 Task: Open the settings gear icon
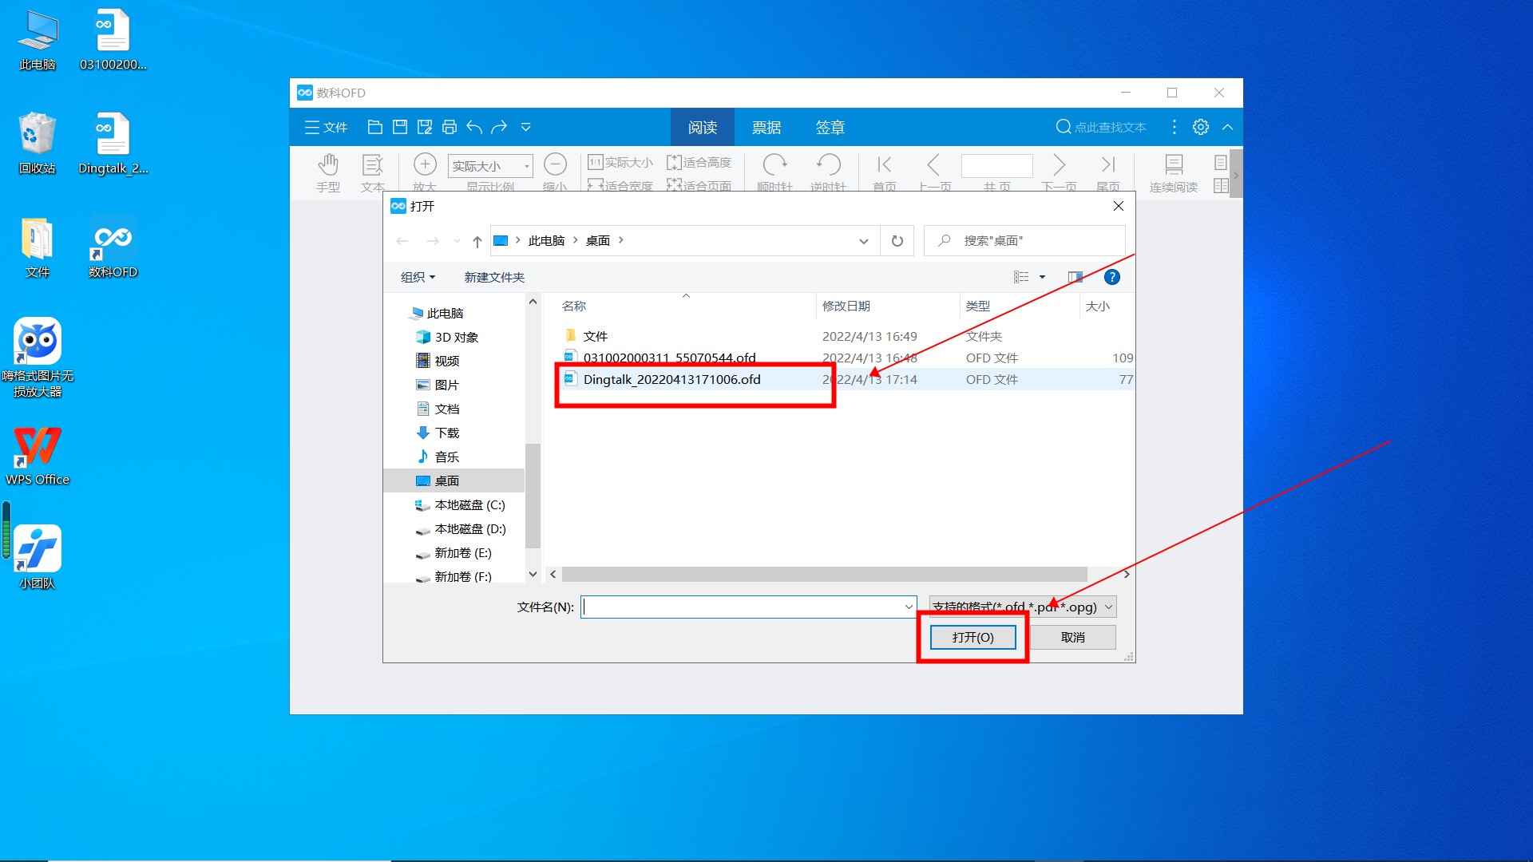pos(1200,127)
